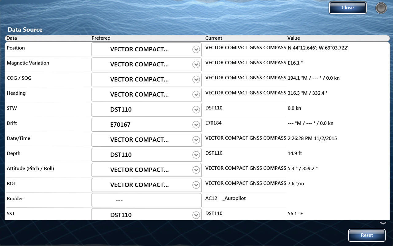393x246 pixels.
Task: Click the position value N 44°12.646'
Action: tap(302, 48)
